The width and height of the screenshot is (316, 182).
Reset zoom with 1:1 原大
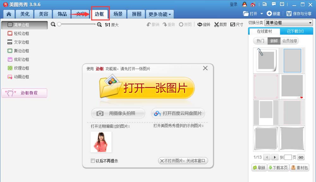[112, 25]
